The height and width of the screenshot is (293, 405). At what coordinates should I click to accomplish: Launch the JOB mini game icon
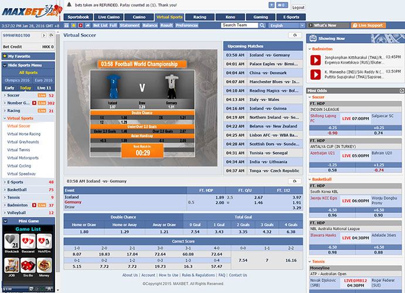tap(12, 265)
